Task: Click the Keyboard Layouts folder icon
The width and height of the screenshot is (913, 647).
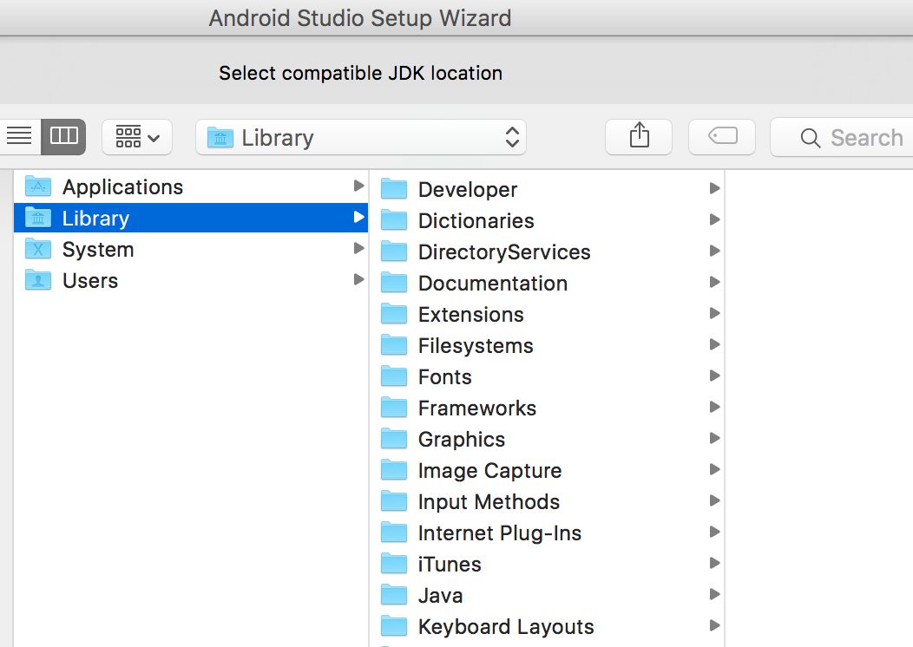Action: (x=394, y=626)
